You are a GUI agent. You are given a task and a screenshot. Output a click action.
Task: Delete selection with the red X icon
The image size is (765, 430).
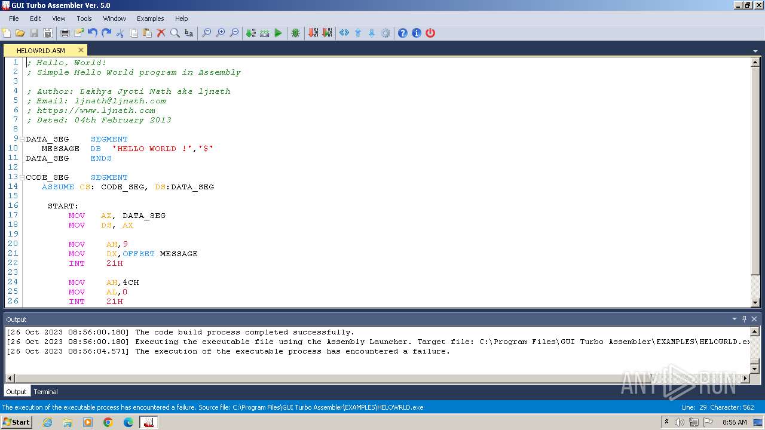(161, 33)
